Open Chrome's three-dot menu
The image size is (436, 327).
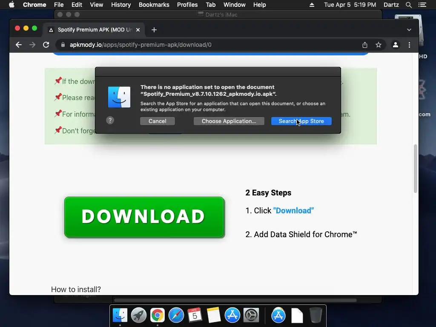pyautogui.click(x=409, y=45)
